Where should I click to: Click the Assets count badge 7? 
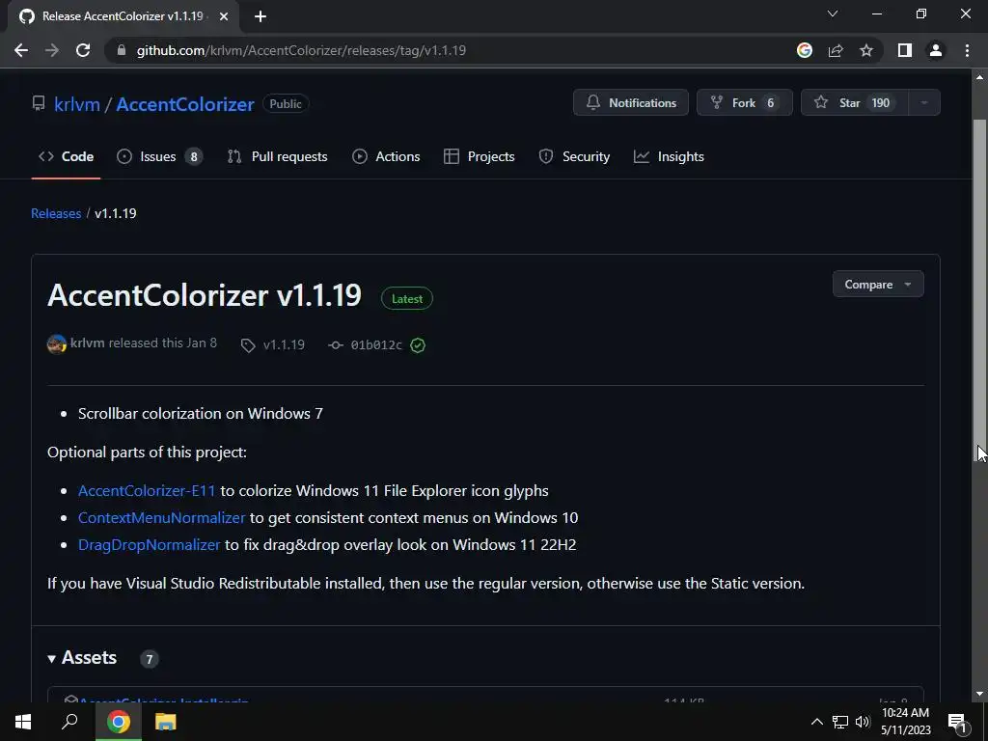point(150,659)
